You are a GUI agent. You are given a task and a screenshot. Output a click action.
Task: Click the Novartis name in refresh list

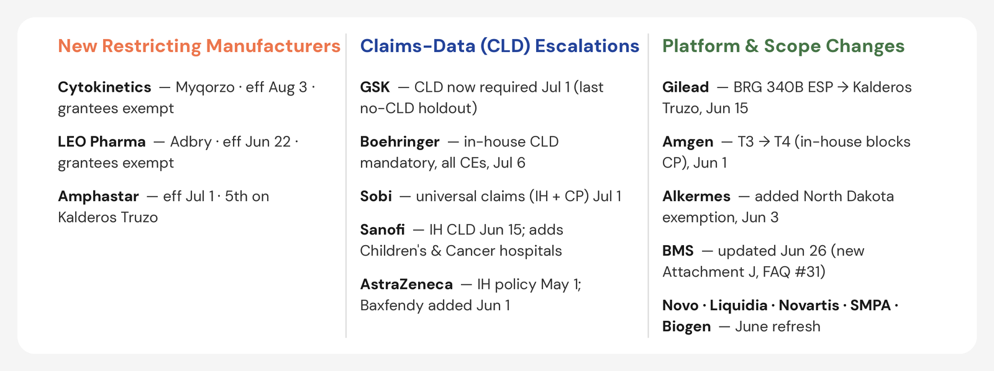pos(809,306)
